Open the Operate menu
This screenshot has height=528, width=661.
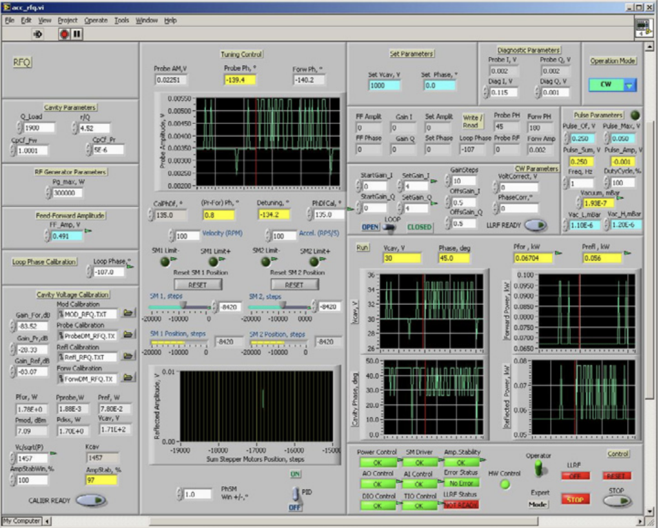point(96,20)
